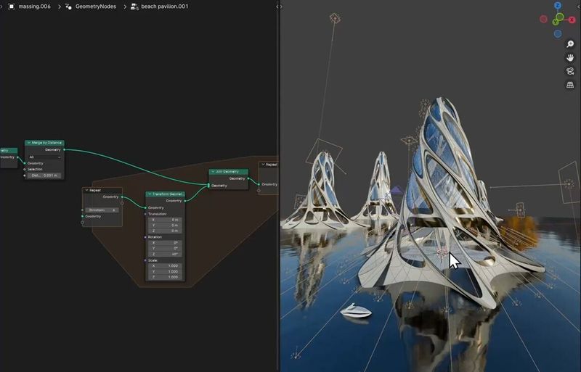Click Repeat node Geometry output socket
581x372 pixels.
point(122,197)
